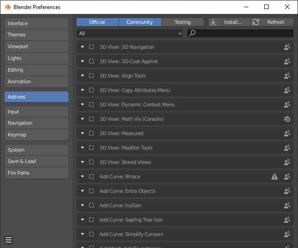Open the hamburger preferences menu
298x248 pixels.
[9, 240]
